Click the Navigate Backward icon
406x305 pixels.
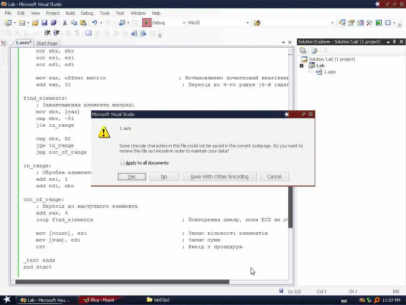pos(122,23)
